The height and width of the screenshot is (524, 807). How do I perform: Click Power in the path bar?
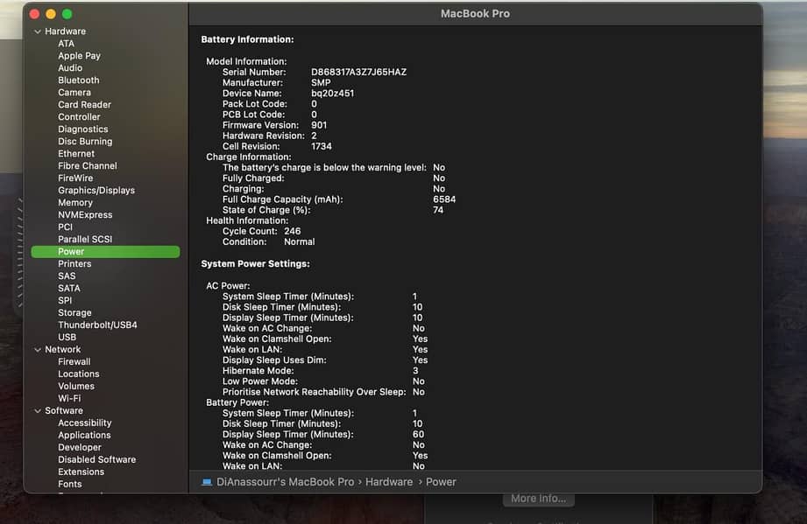441,482
